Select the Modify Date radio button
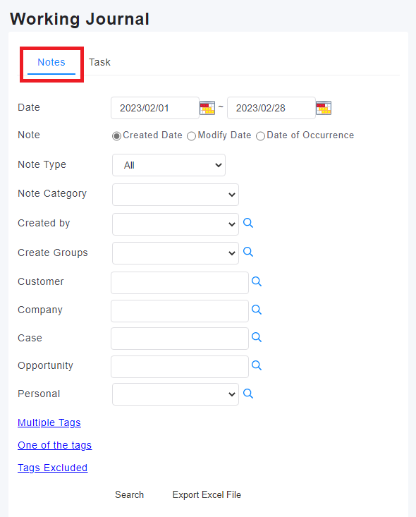 [192, 136]
